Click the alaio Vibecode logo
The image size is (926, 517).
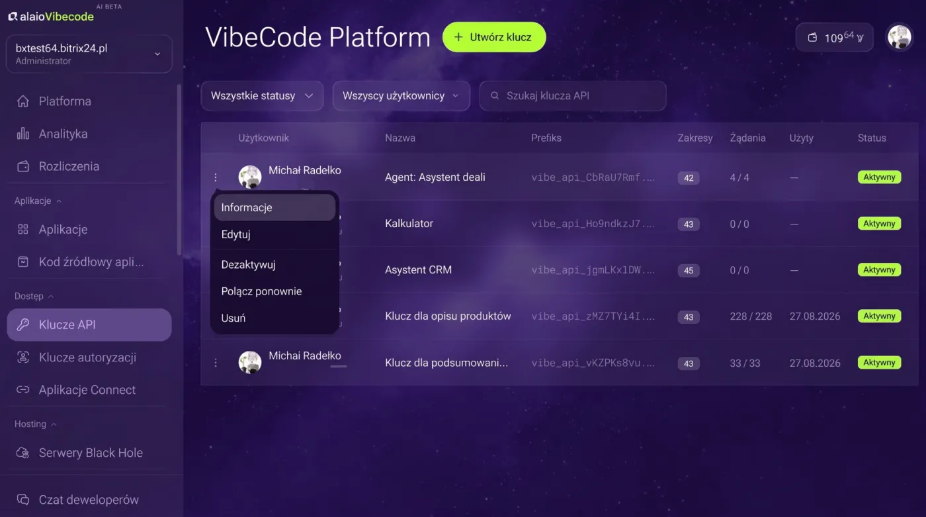52,17
